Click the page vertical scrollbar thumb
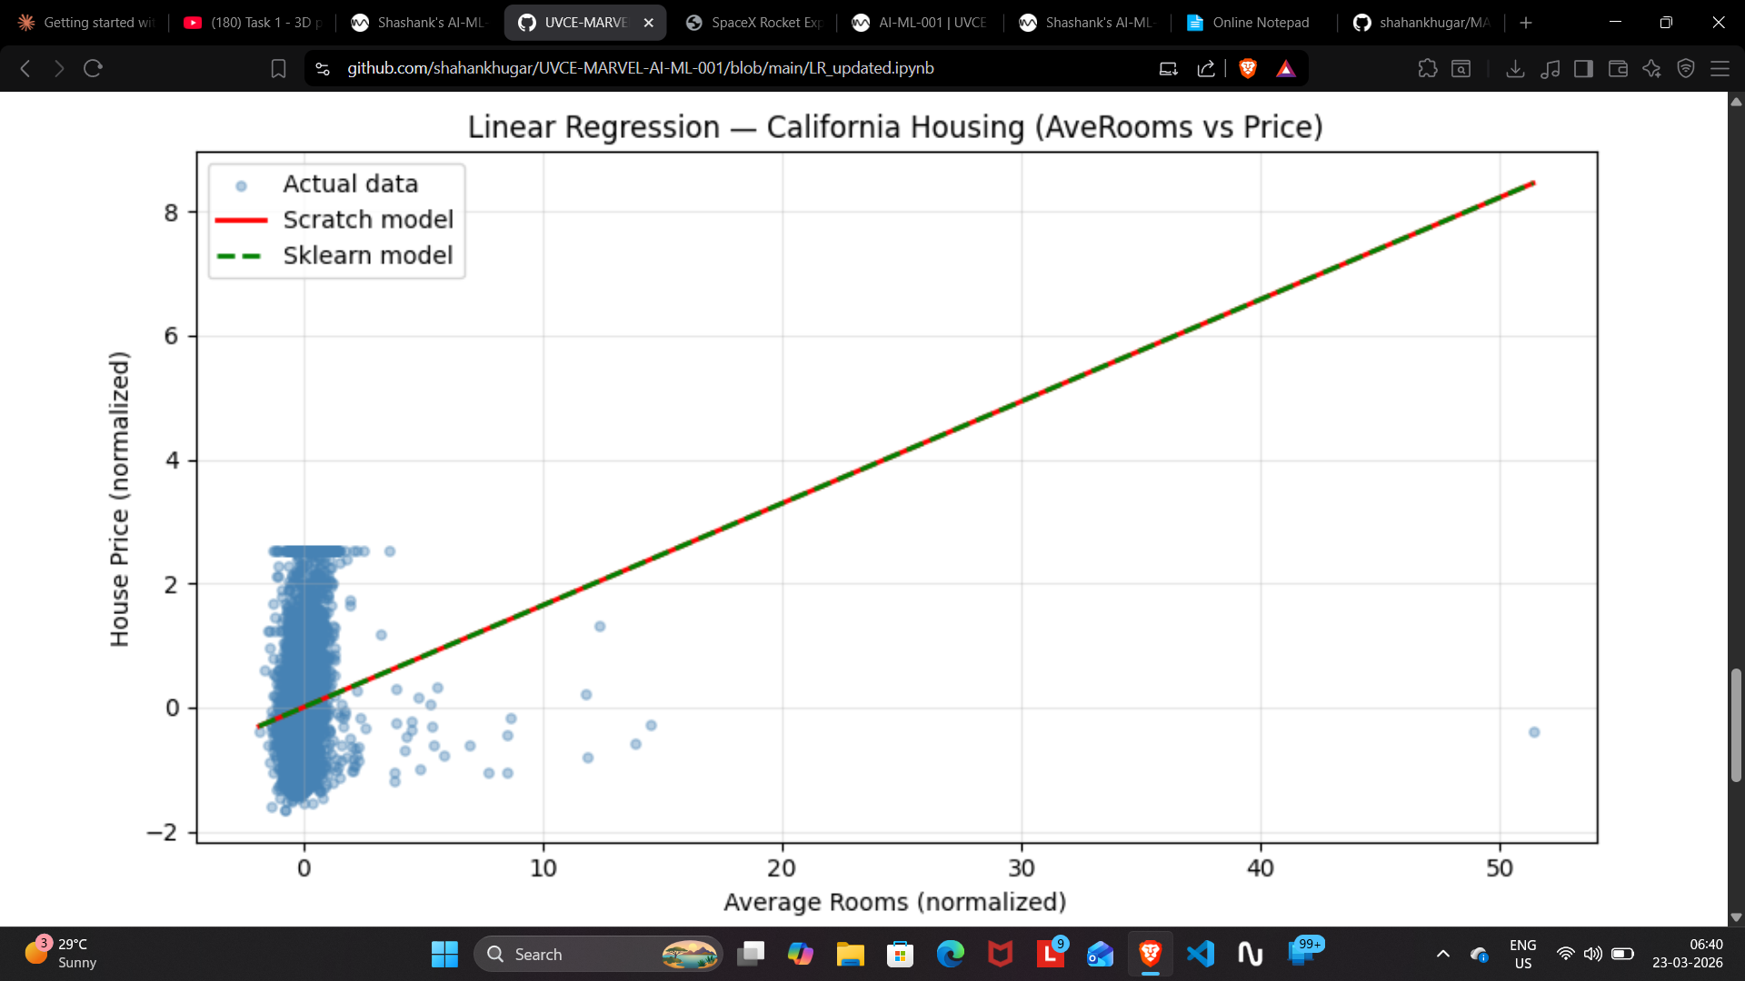Screen dimensions: 1745x981 pyautogui.click(x=1736, y=725)
